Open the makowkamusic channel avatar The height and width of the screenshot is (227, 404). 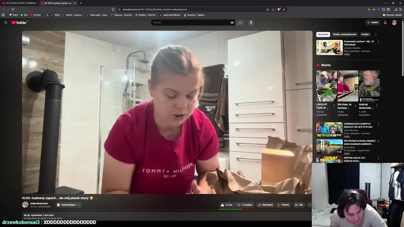tap(25, 205)
